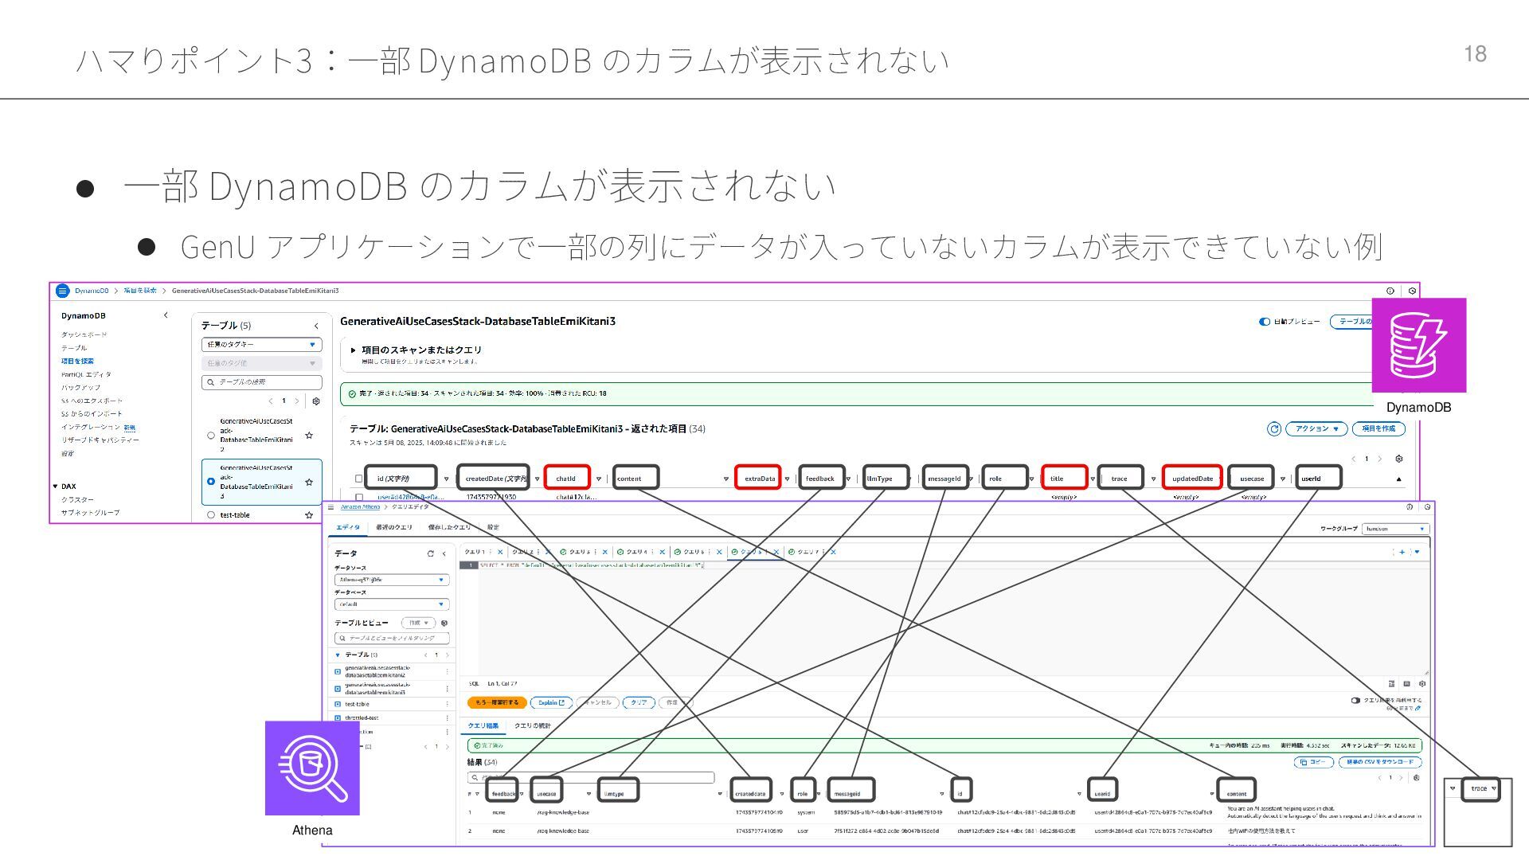1529x860 pixels.
Task: Add a new Athena query tab with plus icon
Action: coord(1402,552)
